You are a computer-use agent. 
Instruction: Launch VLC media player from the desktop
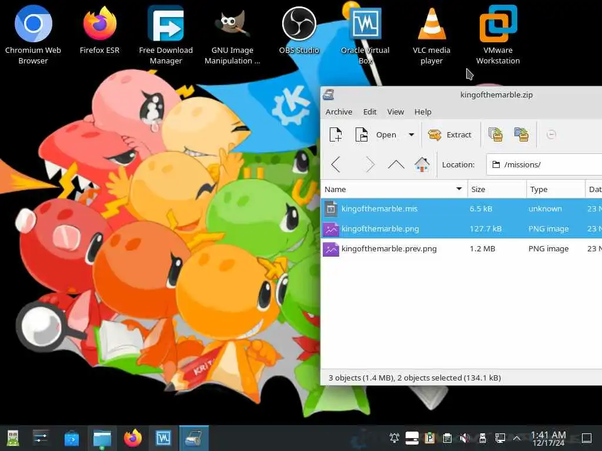point(432,35)
